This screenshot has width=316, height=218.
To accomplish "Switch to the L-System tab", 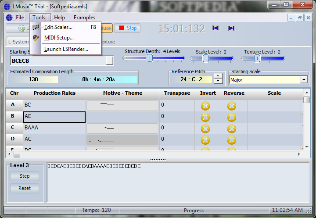I will (18, 42).
